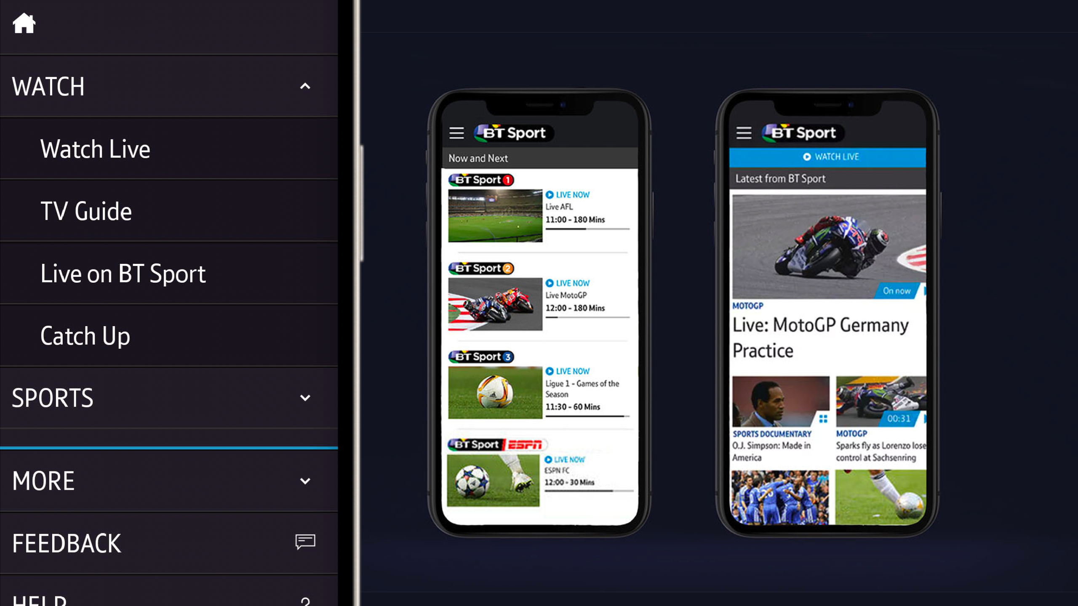Click the hamburger menu icon right phone
Image resolution: width=1078 pixels, height=606 pixels.
pos(743,132)
